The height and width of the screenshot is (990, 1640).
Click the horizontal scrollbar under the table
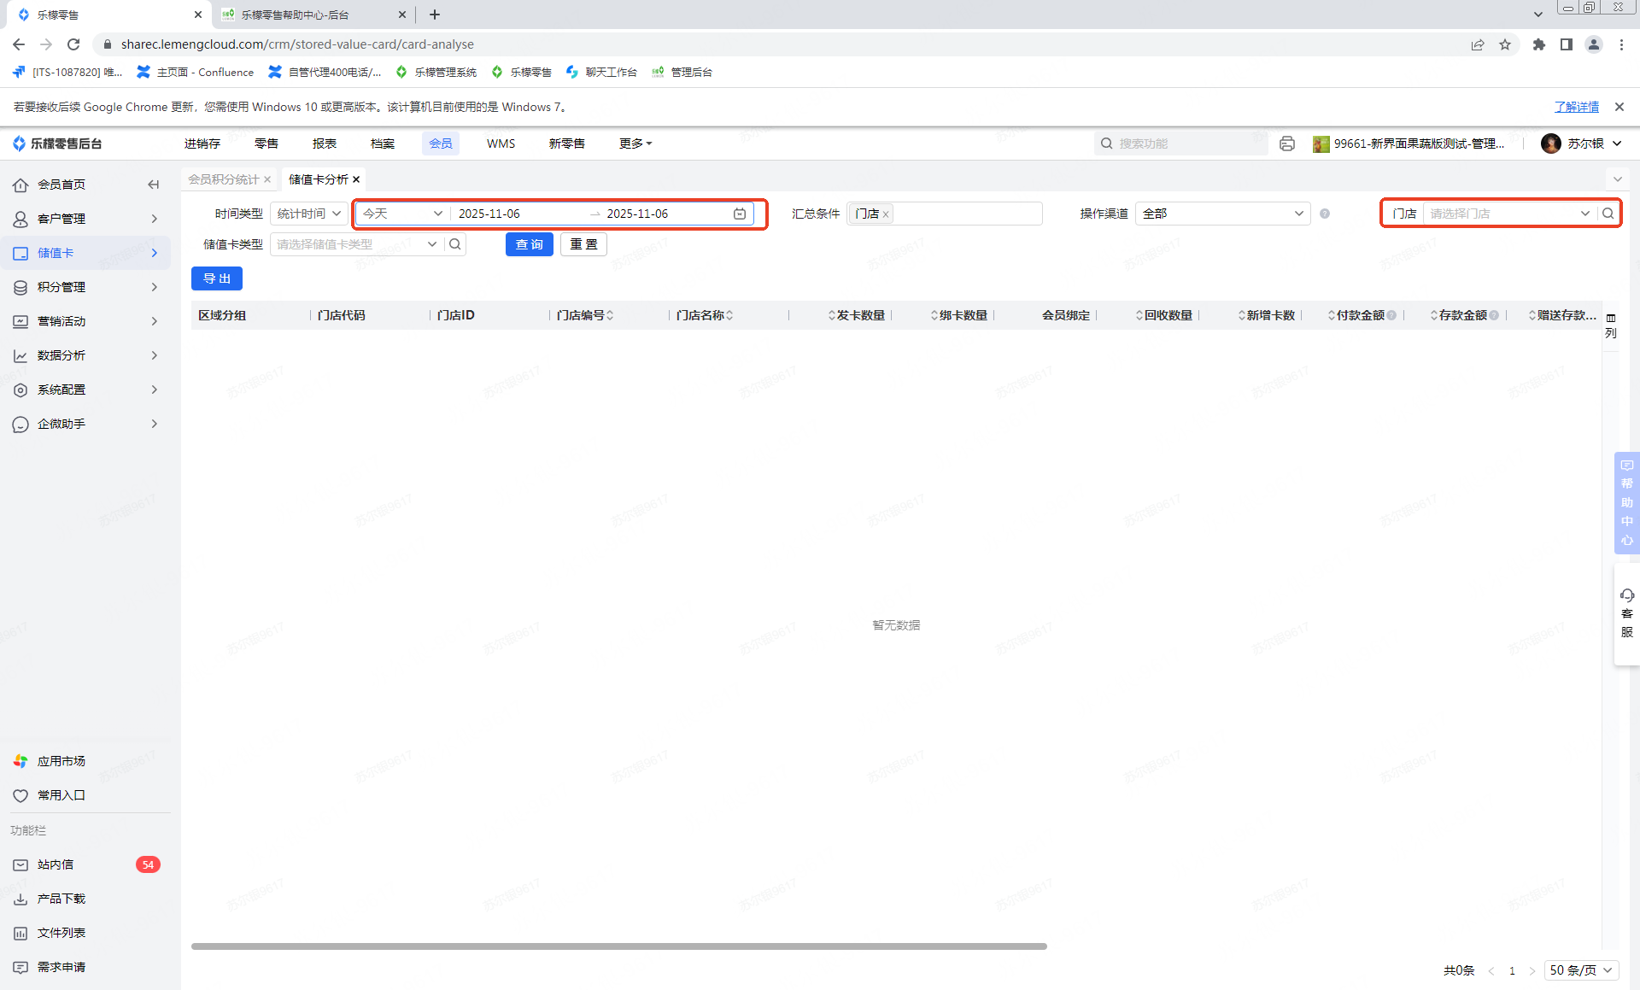[x=618, y=946]
